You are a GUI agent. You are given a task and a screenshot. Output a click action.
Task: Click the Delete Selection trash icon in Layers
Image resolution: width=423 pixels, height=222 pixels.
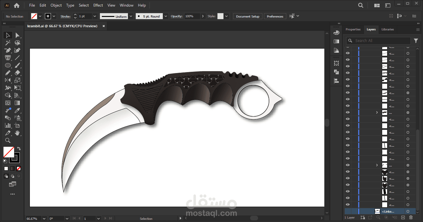[411, 218]
